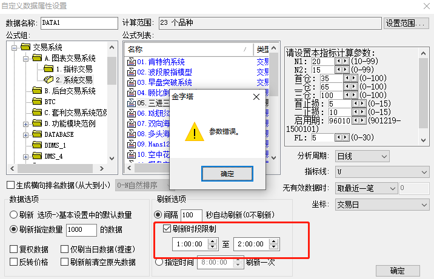Screen dimensions: 434x279
Task: Click 确定 in the 金字塔 error dialog
Action: (227, 174)
